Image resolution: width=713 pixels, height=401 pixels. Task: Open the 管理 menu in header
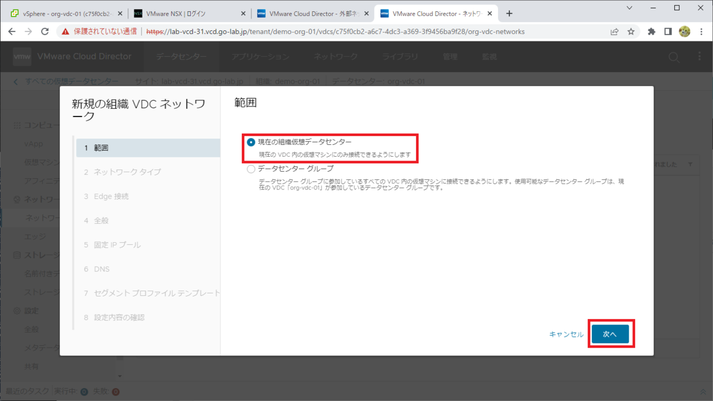click(x=450, y=56)
